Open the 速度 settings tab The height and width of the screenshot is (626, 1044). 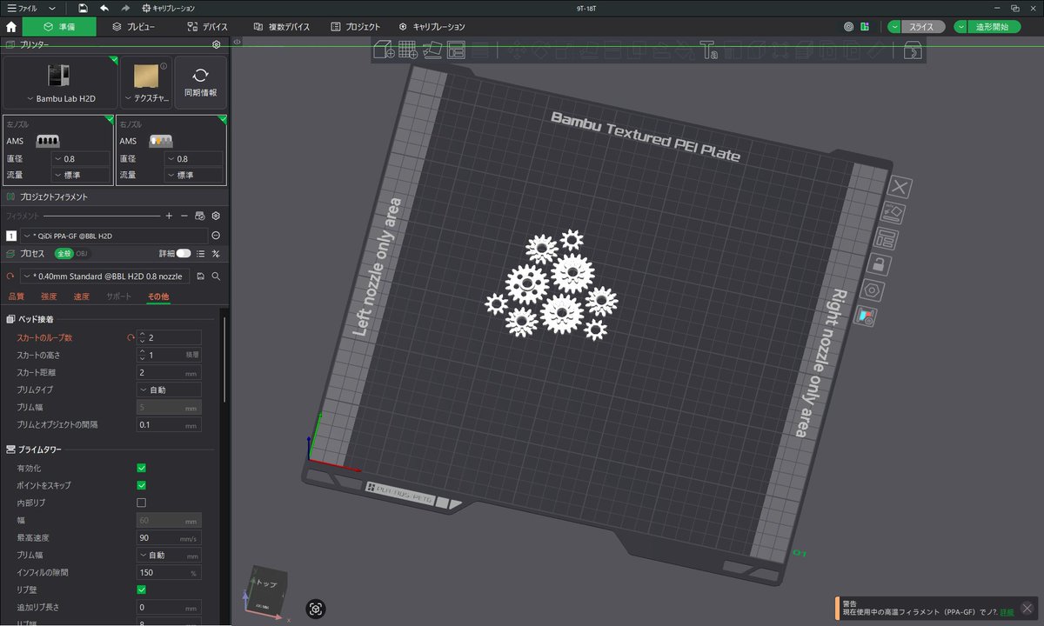tap(81, 297)
